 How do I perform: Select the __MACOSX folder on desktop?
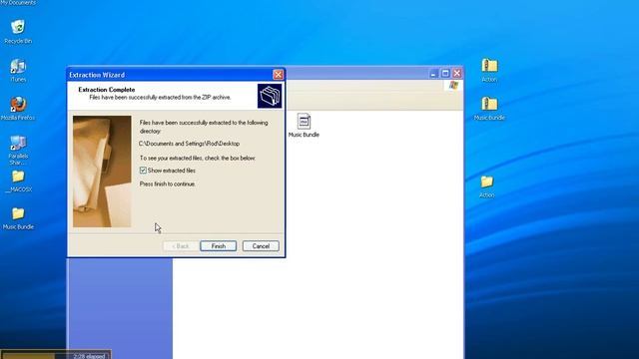point(18,181)
